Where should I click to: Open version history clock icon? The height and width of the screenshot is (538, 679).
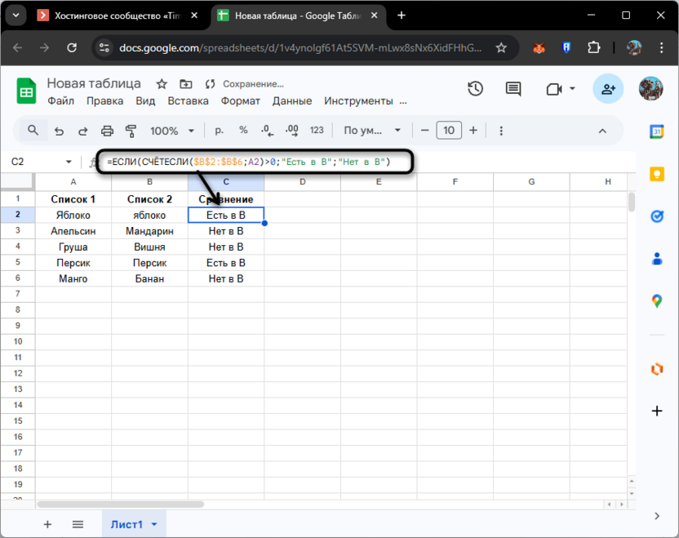point(475,89)
